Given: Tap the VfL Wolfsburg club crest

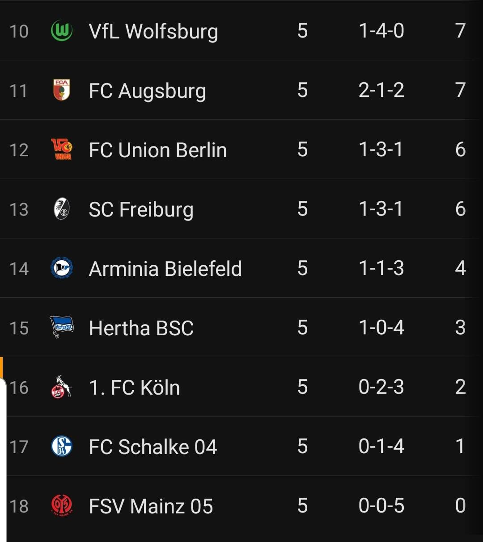Looking at the screenshot, I should 62,31.
